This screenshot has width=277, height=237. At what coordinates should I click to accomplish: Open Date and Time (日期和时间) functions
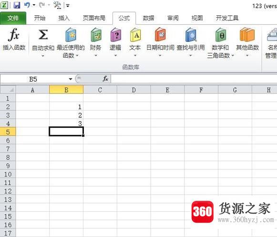[x=160, y=35]
